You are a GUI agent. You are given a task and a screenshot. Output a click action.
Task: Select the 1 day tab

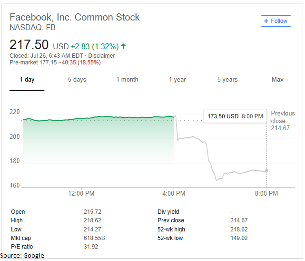(27, 80)
